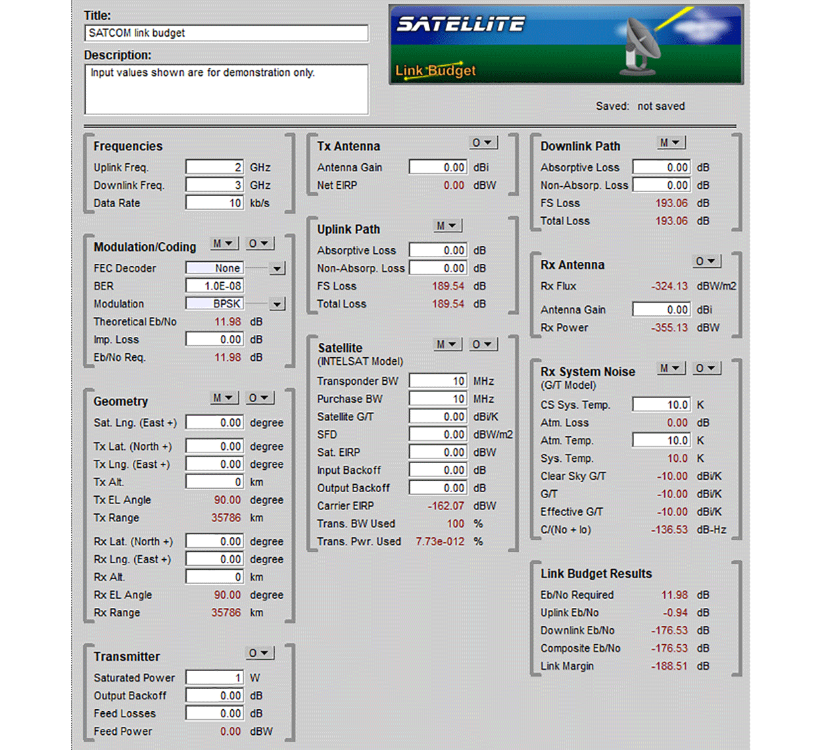The height and width of the screenshot is (750, 822).
Task: Select the Uplink Freq. input field
Action: pos(214,167)
